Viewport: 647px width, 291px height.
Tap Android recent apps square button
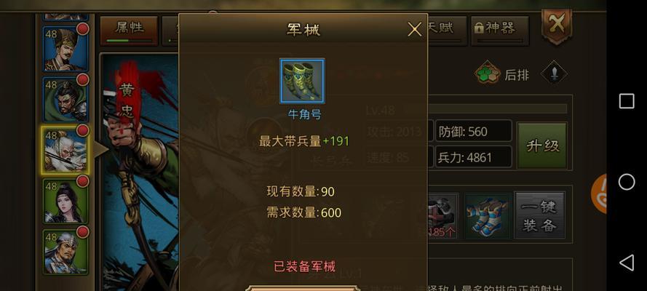pos(627,101)
